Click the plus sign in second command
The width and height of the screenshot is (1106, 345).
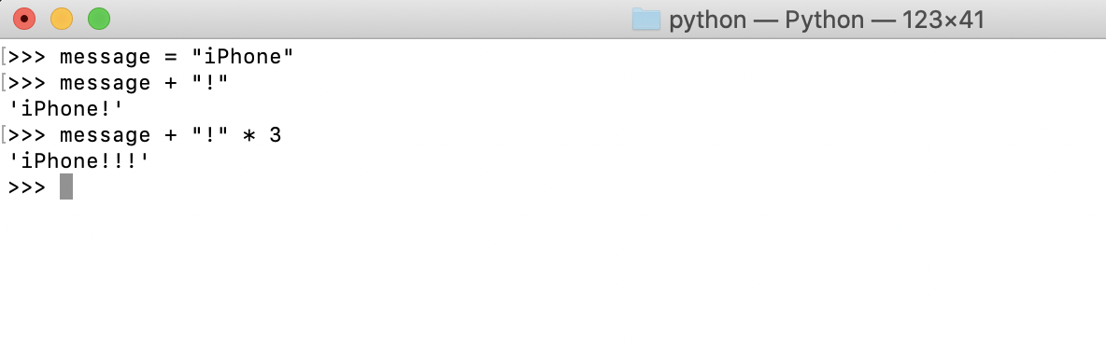click(x=171, y=84)
